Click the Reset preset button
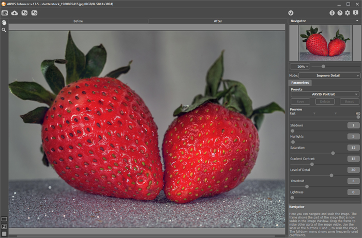362x238 pixels. (349, 102)
